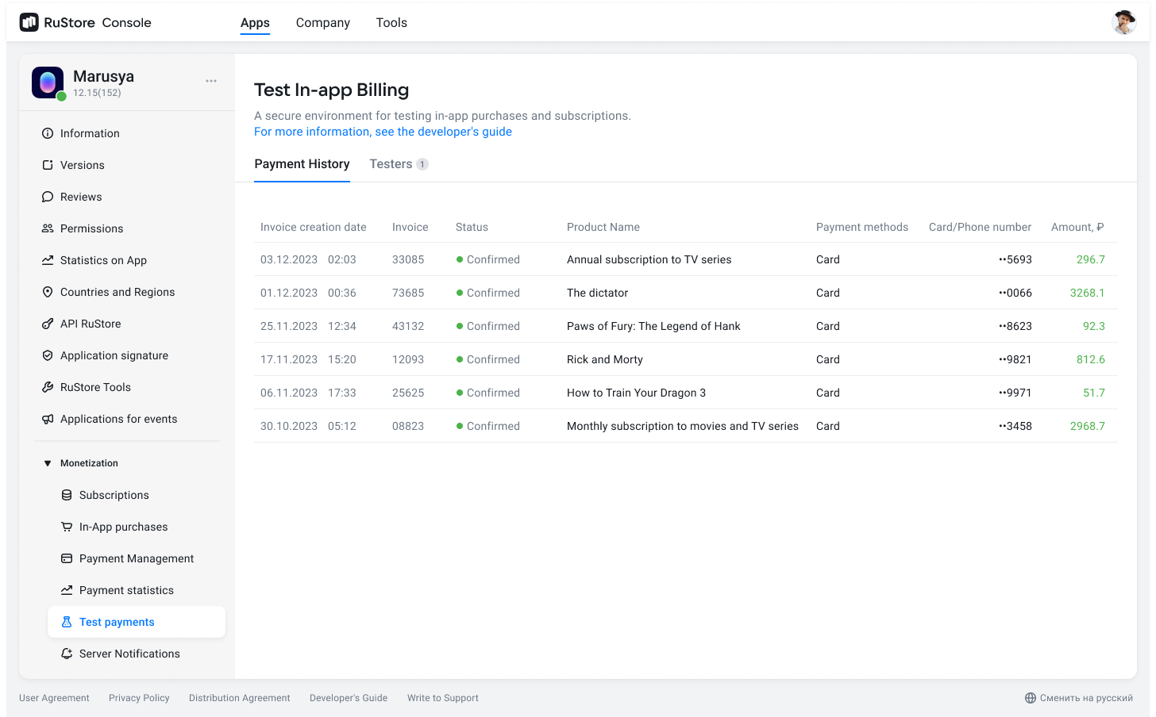Select the Payment History tab
Image resolution: width=1156 pixels, height=717 pixels.
(x=302, y=164)
